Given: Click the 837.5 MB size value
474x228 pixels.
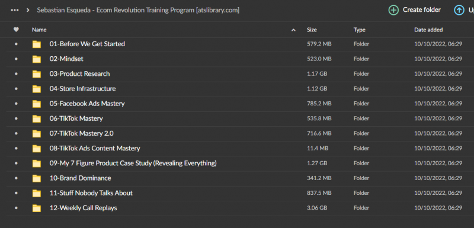Looking at the screenshot, I should [319, 192].
